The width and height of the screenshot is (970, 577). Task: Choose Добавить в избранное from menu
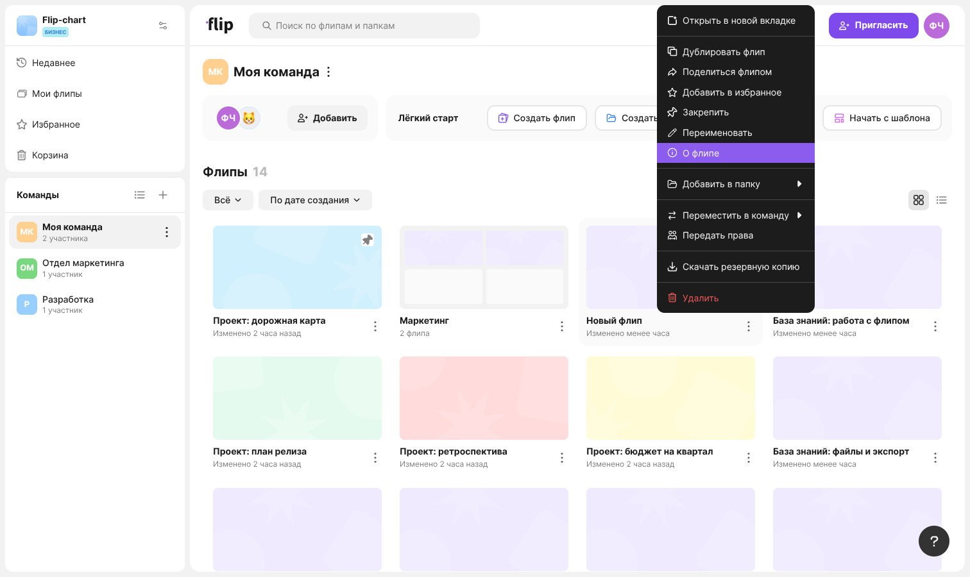click(736, 92)
